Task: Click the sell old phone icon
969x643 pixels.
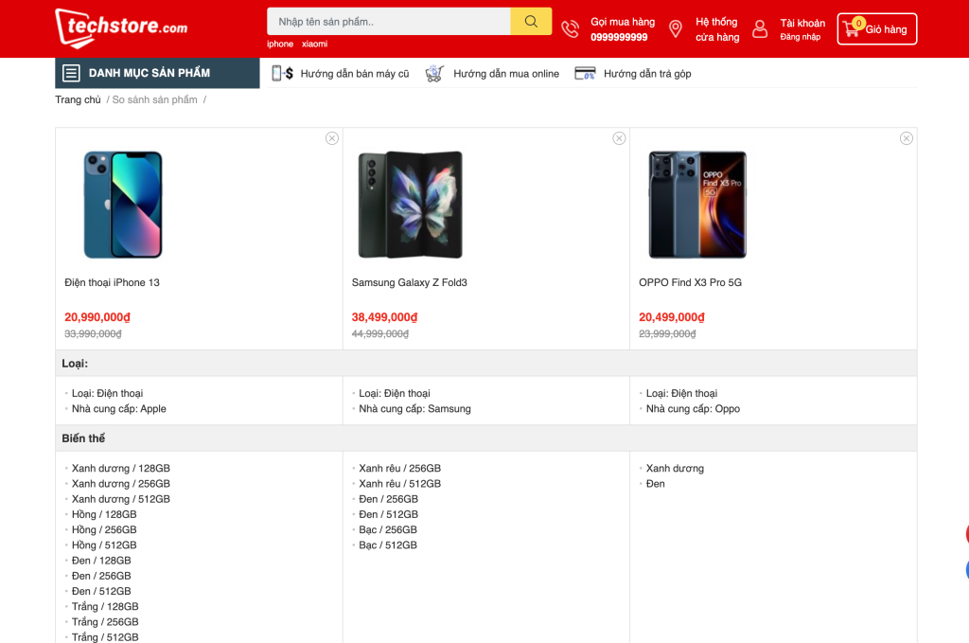Action: point(282,73)
